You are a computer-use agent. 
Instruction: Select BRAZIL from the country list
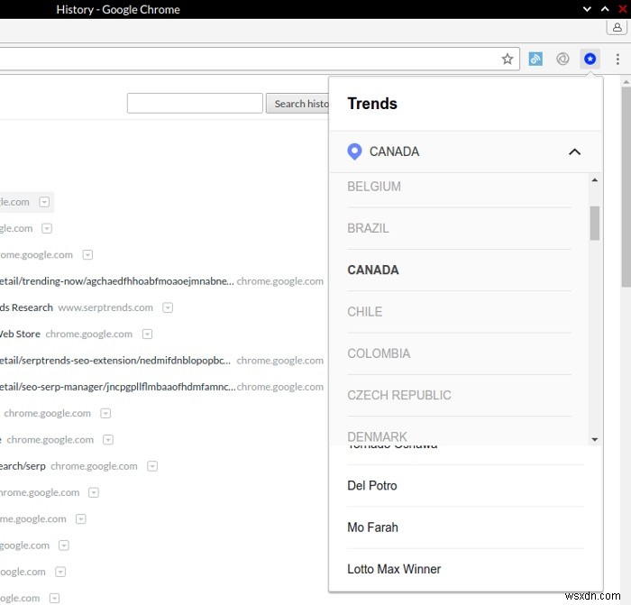pos(459,228)
